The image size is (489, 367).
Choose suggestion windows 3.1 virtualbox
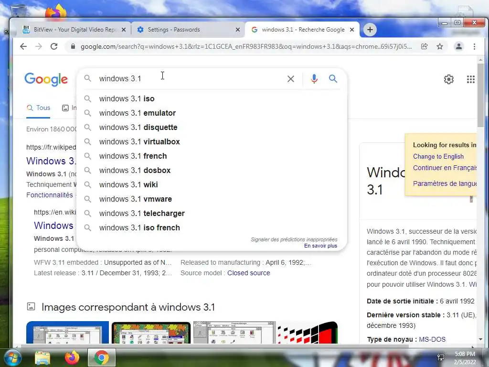coord(212,141)
